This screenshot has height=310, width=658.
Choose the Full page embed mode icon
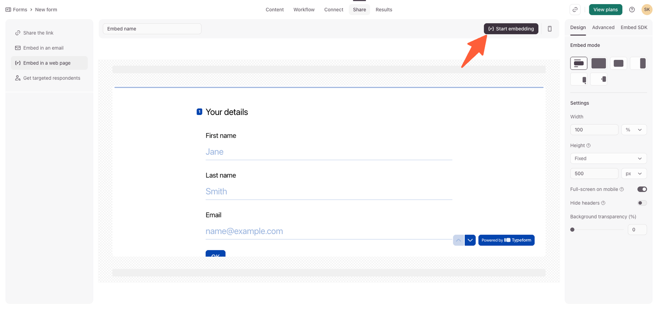598,63
